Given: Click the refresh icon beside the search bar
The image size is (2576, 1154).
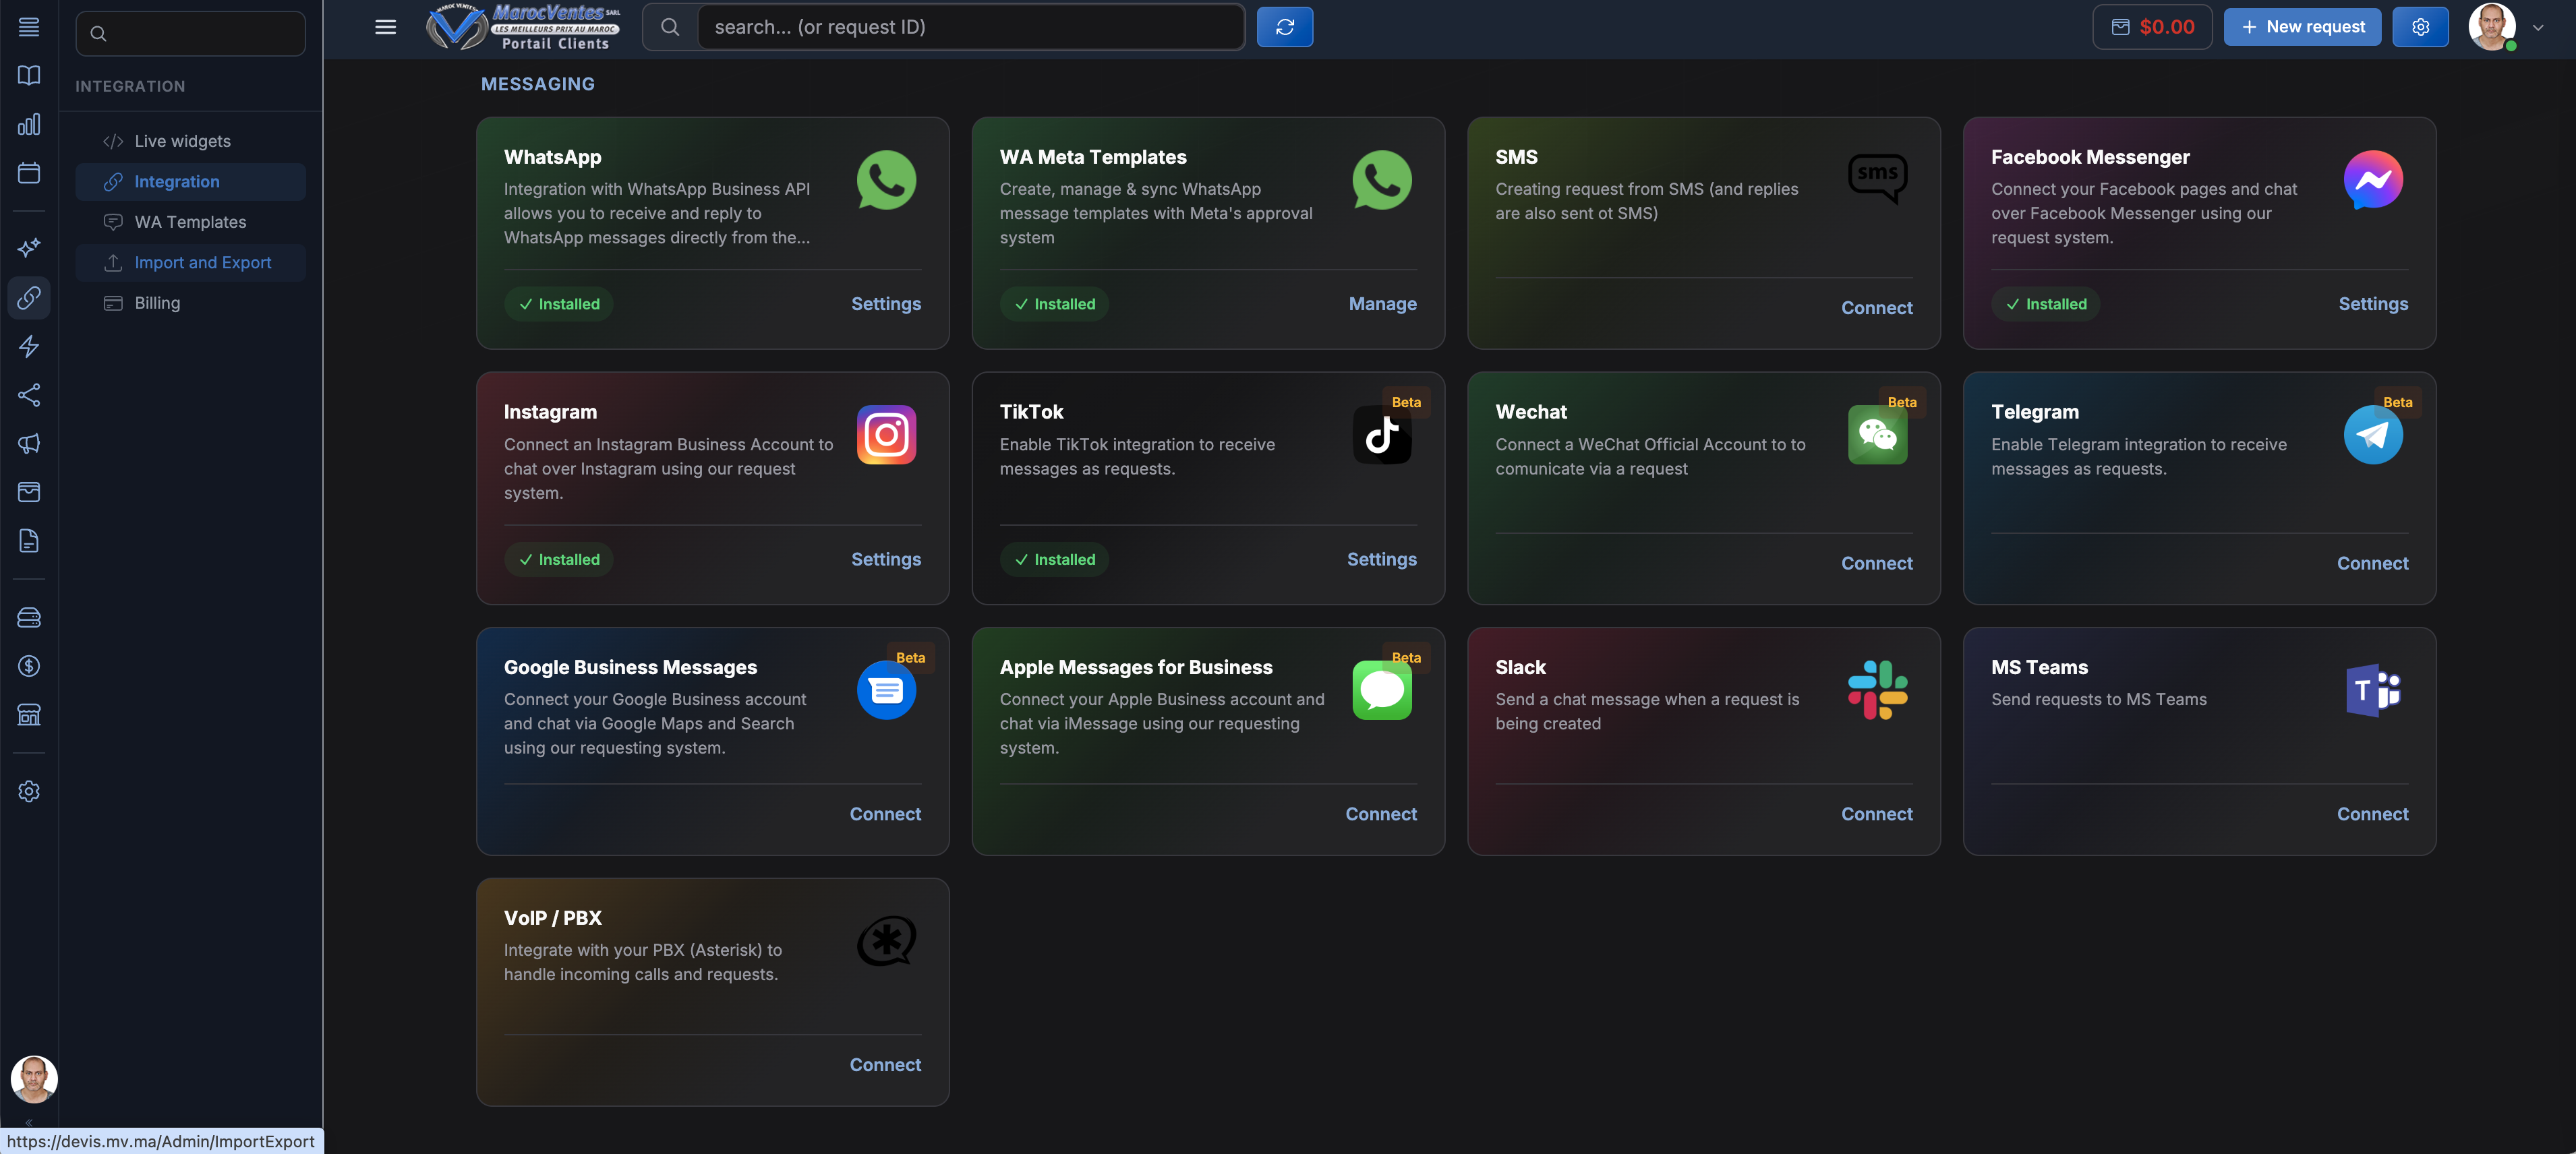Looking at the screenshot, I should point(1285,27).
